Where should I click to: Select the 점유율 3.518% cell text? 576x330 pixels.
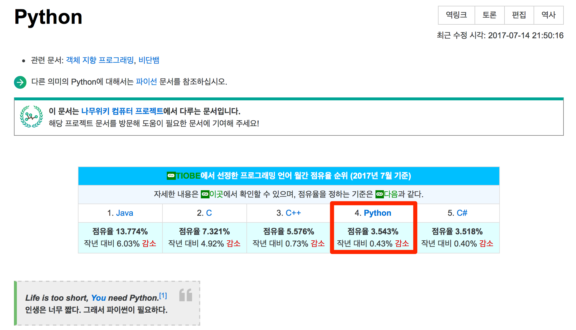457,231
